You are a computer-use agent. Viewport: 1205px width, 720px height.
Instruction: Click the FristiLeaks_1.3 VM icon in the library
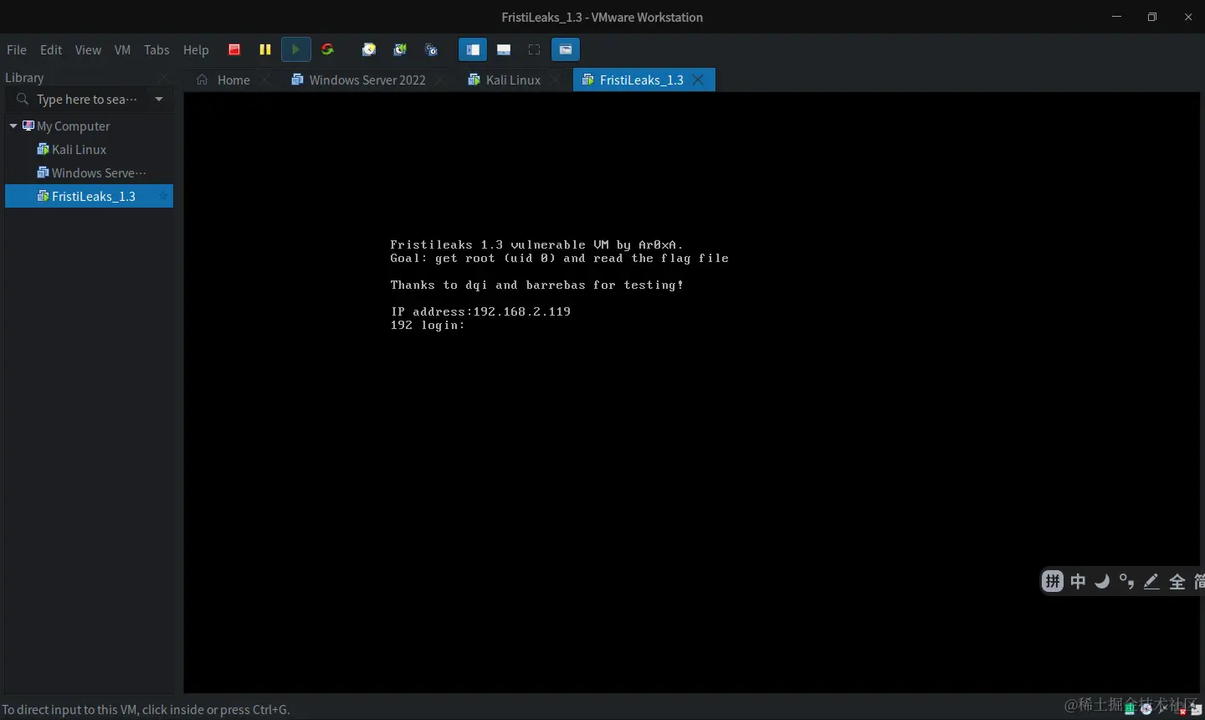pos(44,196)
